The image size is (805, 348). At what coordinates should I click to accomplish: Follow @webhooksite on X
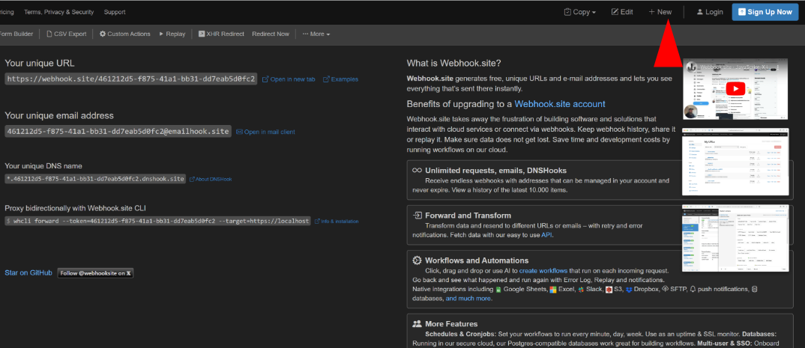click(95, 273)
